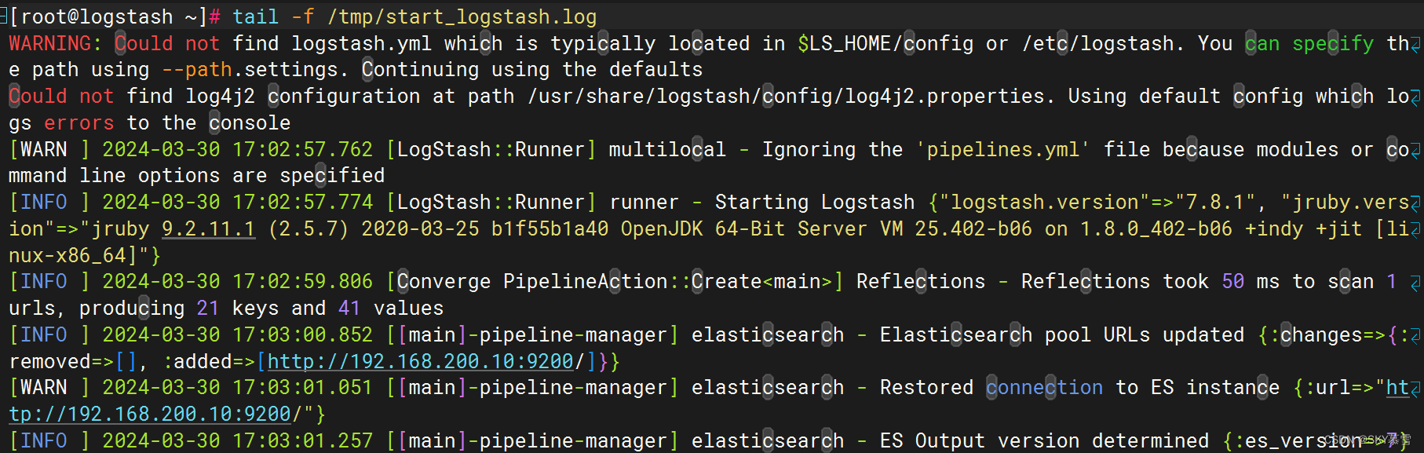Click the timestamp '2024-03-30 17:02:59.806'
Image resolution: width=1424 pixels, height=453 pixels.
coord(238,281)
